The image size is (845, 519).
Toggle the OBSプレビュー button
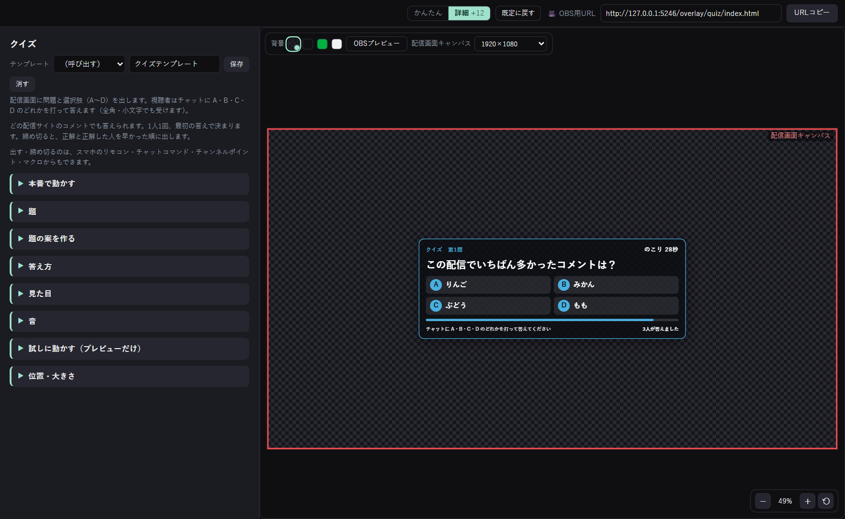click(x=377, y=43)
